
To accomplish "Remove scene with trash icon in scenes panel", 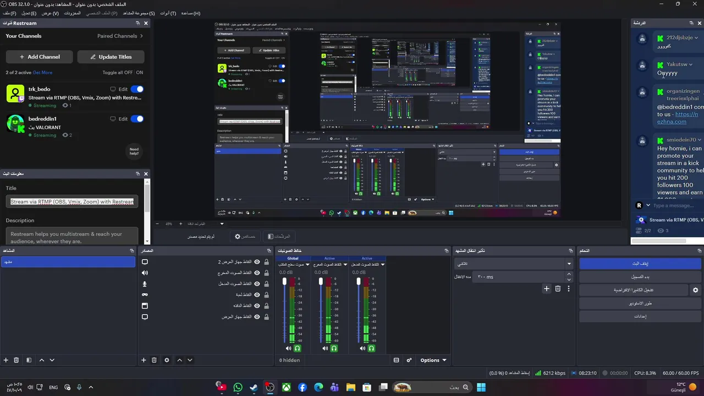I will click(16, 360).
